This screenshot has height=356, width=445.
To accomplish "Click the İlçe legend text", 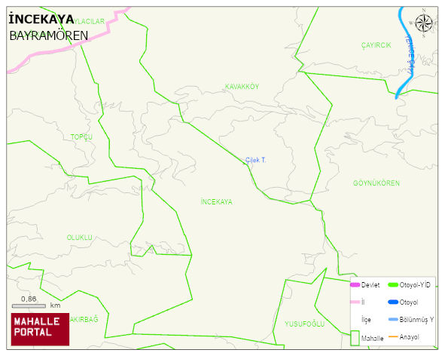I will click(x=366, y=320).
